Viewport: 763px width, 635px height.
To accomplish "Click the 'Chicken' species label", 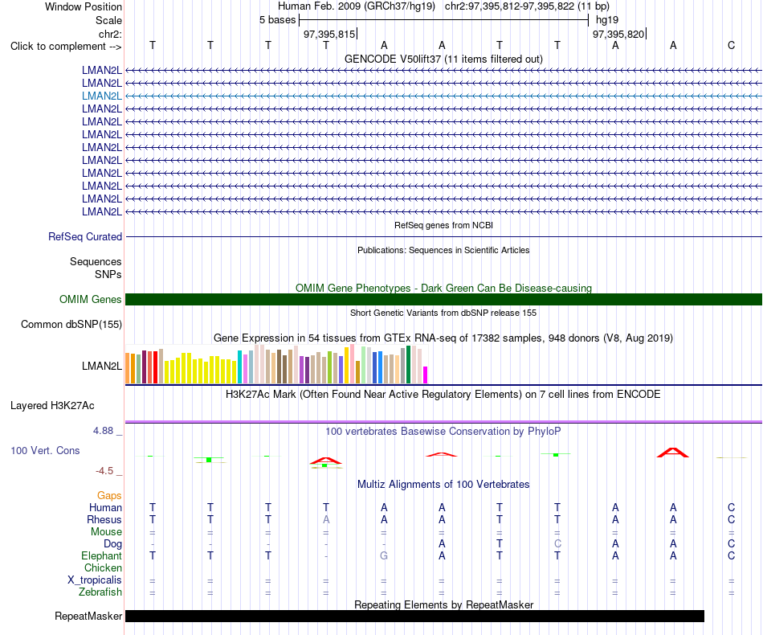I will click(103, 568).
